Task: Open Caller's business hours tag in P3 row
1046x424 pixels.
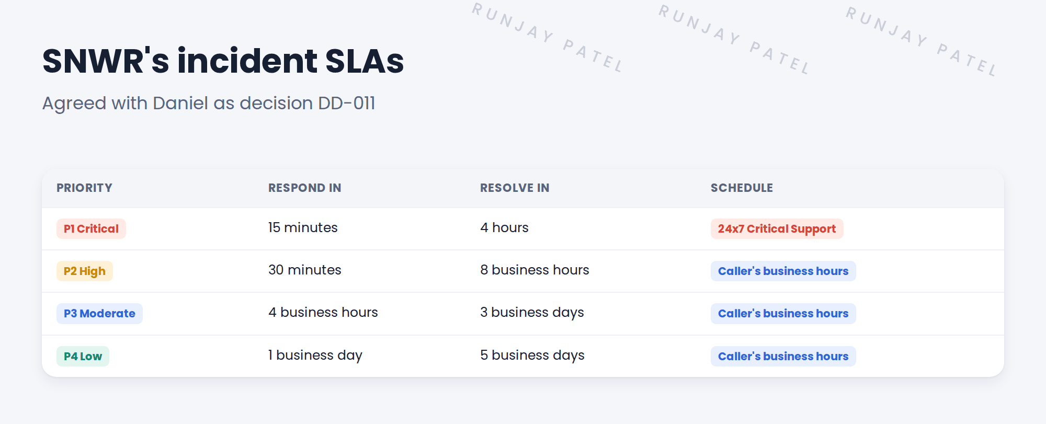Action: [783, 313]
